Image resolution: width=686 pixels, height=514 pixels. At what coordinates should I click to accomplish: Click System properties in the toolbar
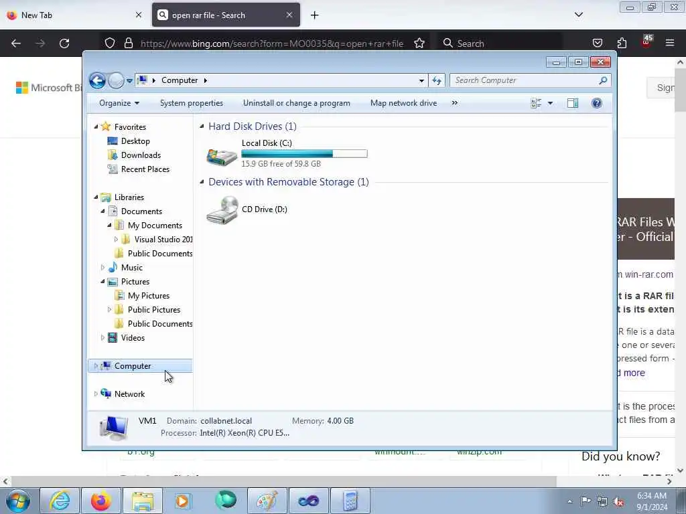[192, 103]
